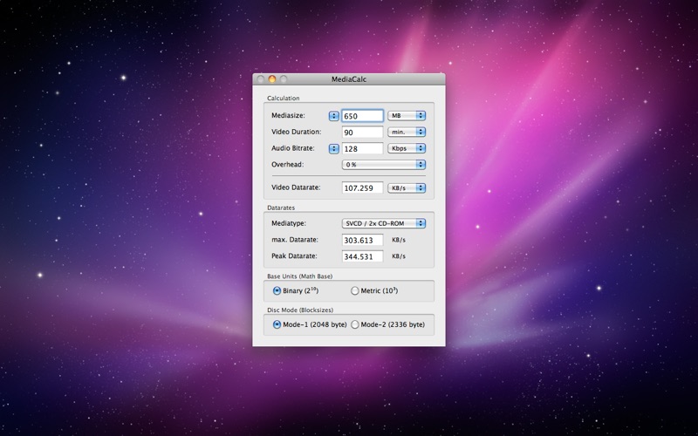Image resolution: width=698 pixels, height=436 pixels.
Task: Open the Mediatype SVCD / 2x CD-ROM dropdown
Action: pyautogui.click(x=384, y=223)
